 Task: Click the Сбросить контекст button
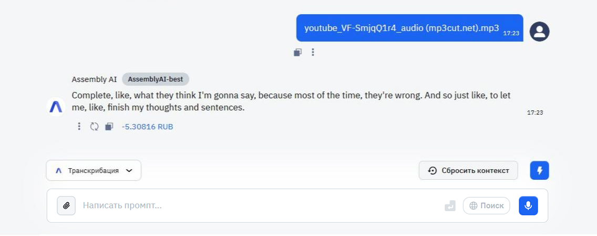[x=468, y=170]
